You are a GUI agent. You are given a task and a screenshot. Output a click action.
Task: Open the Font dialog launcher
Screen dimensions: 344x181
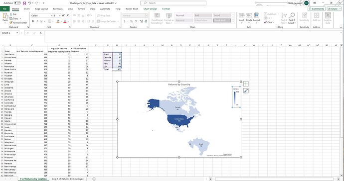point(69,27)
